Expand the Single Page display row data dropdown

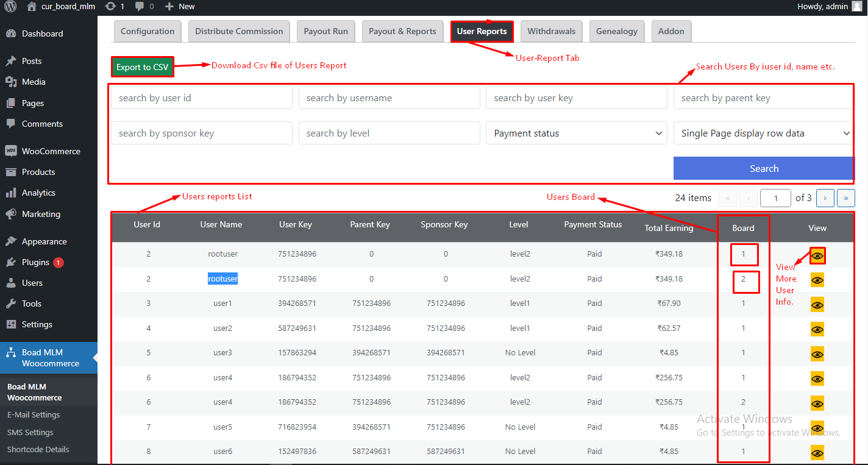pyautogui.click(x=763, y=133)
